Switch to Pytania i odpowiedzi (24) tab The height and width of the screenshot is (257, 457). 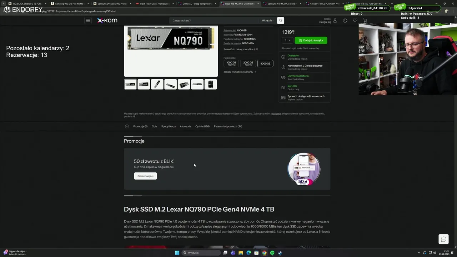[x=228, y=126]
